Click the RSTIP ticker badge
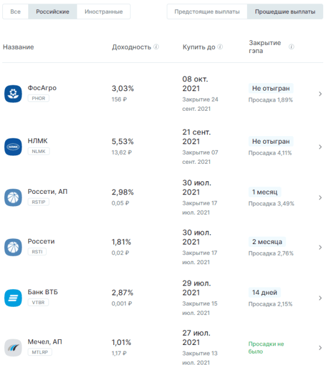 click(x=39, y=202)
